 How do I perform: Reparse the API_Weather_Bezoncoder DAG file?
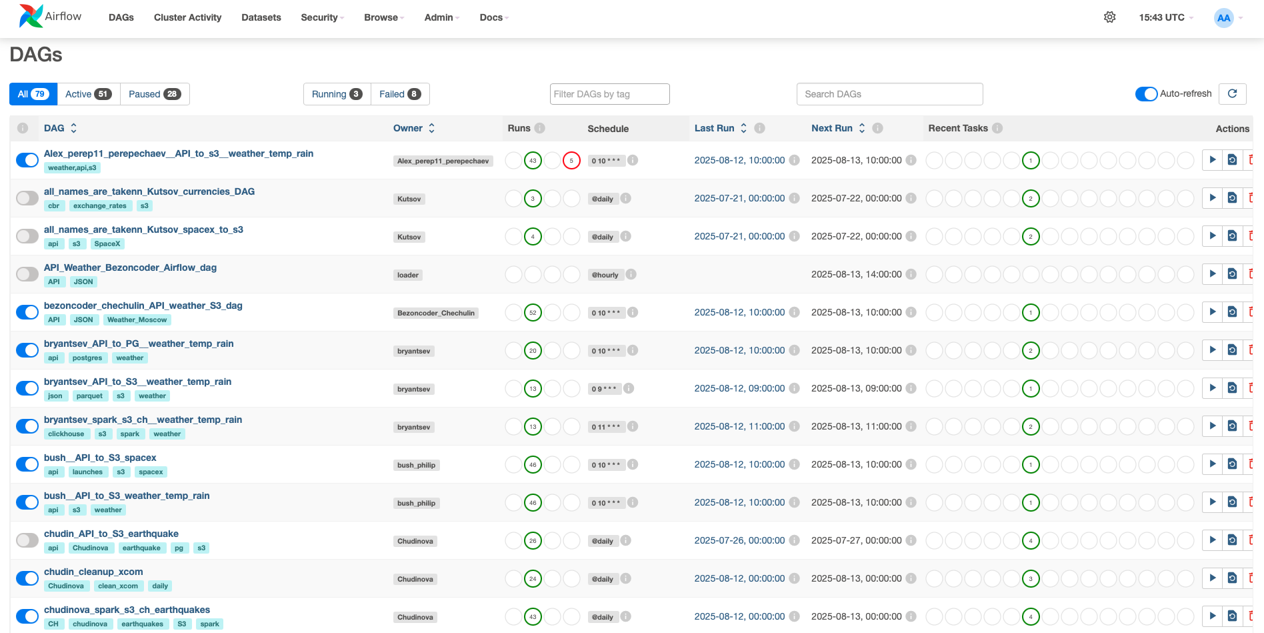1233,274
